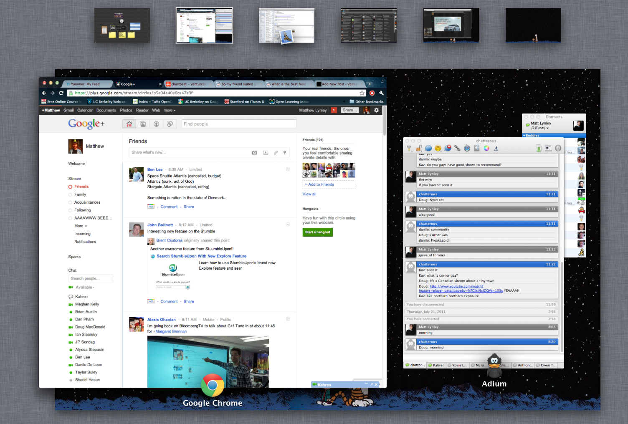Viewport: 628px width, 424px height.
Task: Select the first Mission Control Dashboard thumbnail
Action: (122, 25)
